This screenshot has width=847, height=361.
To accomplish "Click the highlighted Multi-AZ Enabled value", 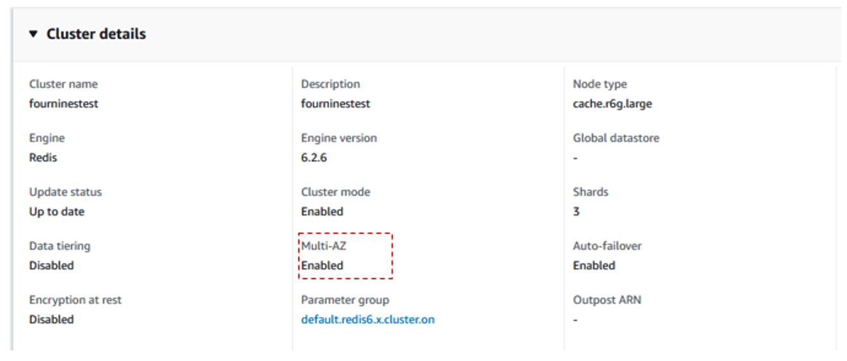I will tap(322, 266).
